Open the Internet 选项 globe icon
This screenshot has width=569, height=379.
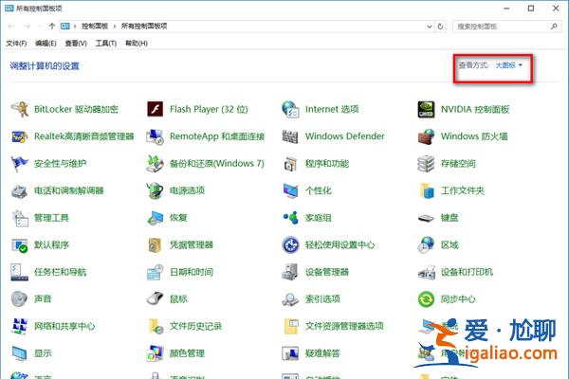(291, 109)
